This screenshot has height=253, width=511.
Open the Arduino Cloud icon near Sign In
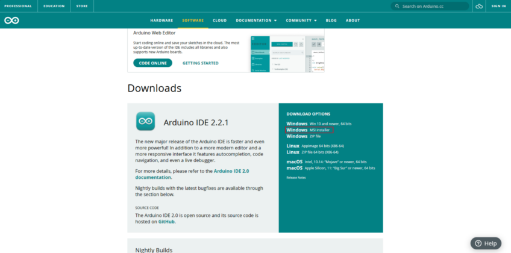tap(478, 6)
